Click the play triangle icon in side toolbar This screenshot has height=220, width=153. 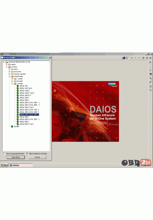151,62
